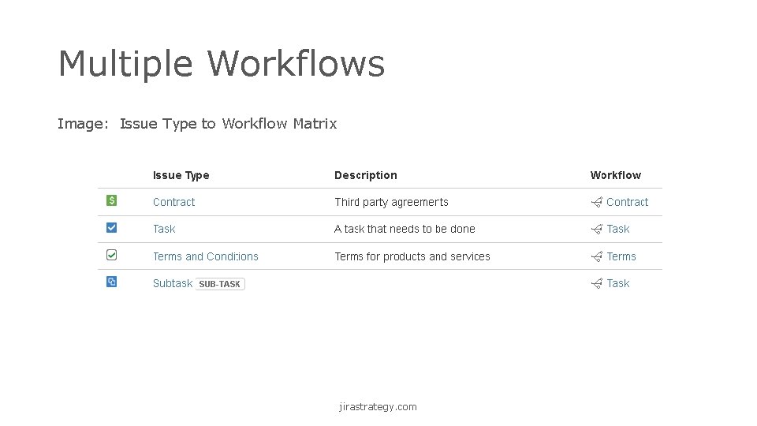This screenshot has width=757, height=426.
Task: Click the blue Subtask issue type icon
Action: (x=111, y=282)
